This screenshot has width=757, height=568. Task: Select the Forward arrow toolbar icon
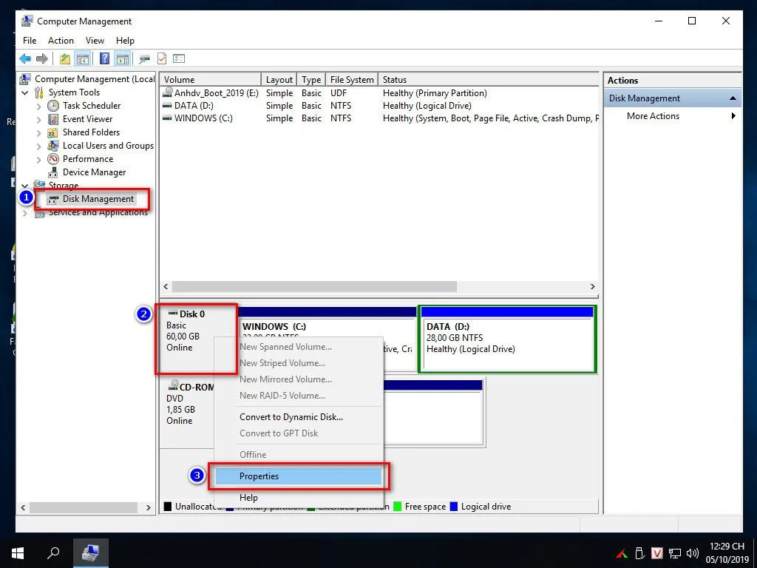pyautogui.click(x=42, y=58)
